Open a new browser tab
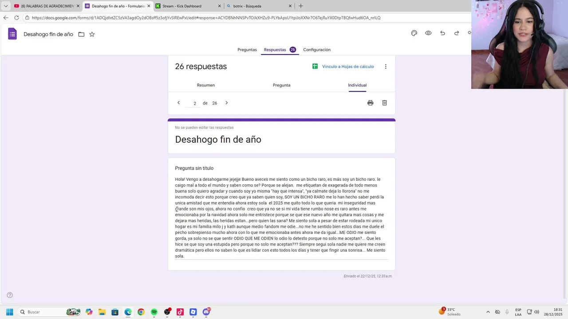The image size is (568, 319). (x=301, y=6)
